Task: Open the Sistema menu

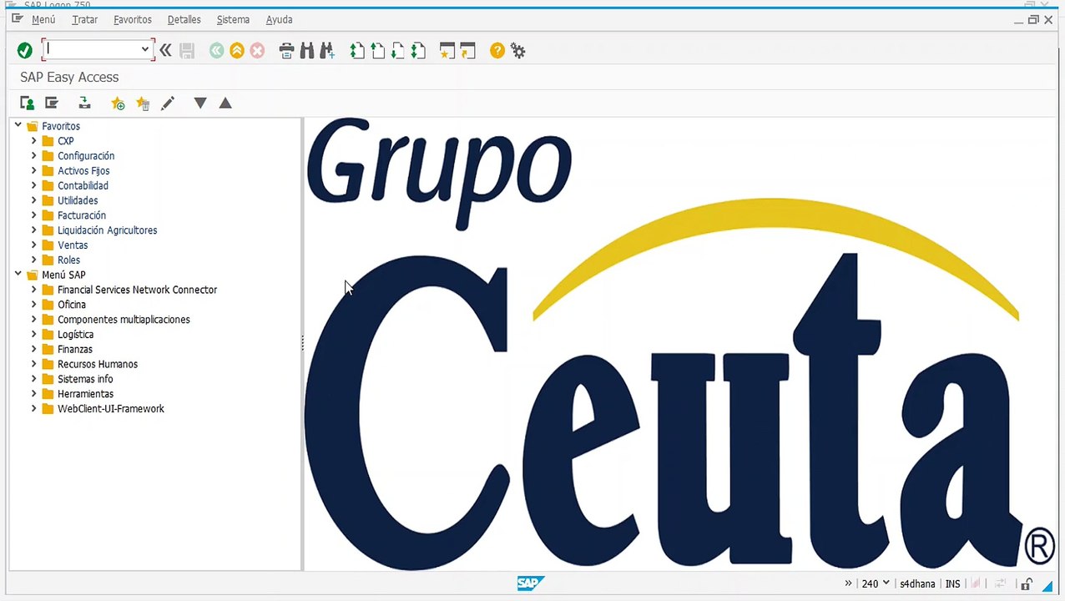Action: (x=233, y=19)
